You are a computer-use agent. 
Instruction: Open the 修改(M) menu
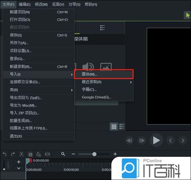pos(41,4)
